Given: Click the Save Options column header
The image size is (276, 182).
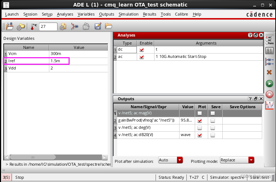Looking at the screenshot, I should pyautogui.click(x=242, y=107).
